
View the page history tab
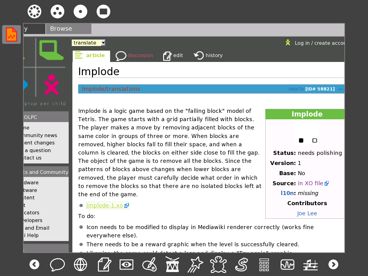click(x=208, y=56)
